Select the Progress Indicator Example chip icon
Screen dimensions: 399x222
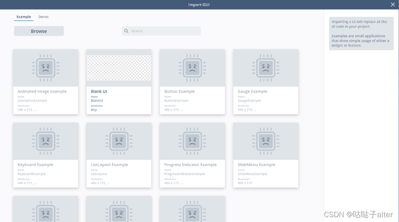[192, 141]
